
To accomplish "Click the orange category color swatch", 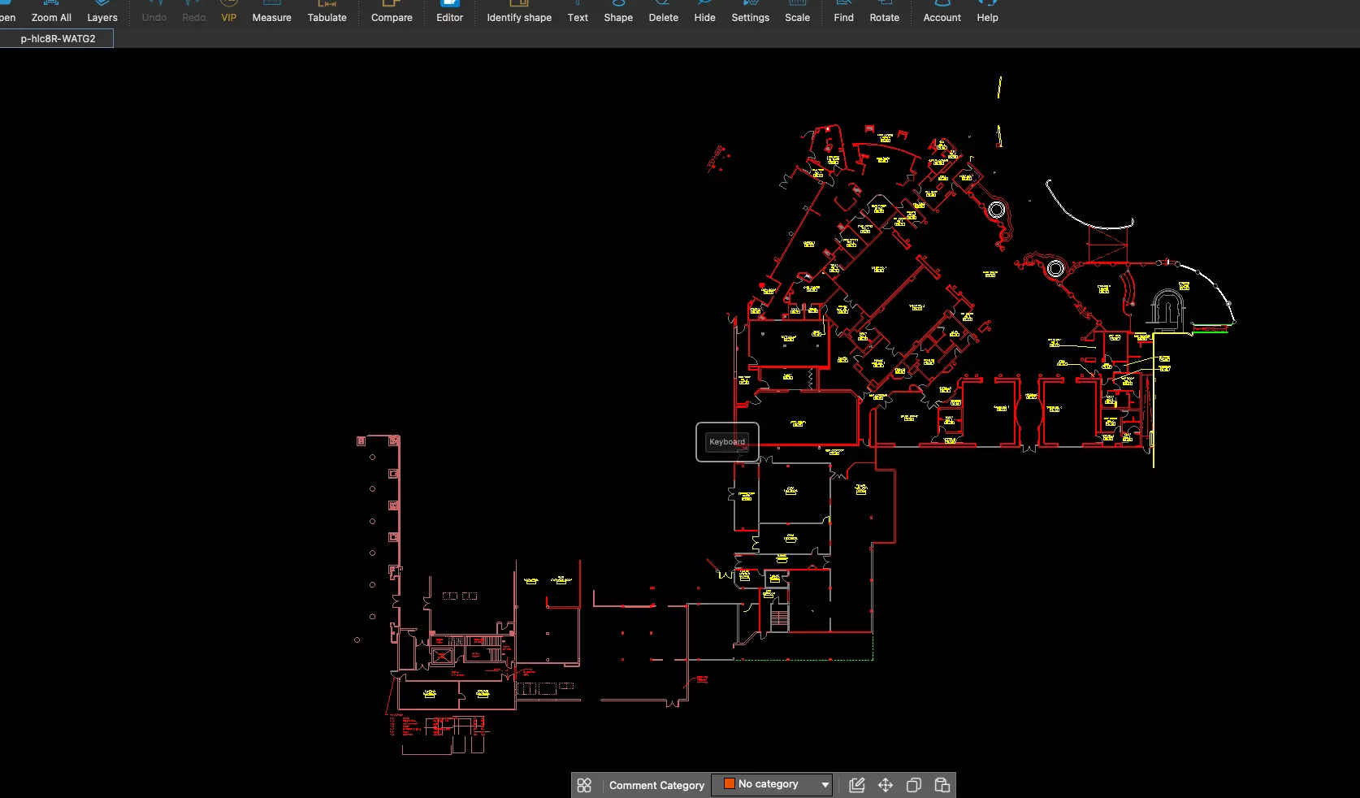I will 730,784.
